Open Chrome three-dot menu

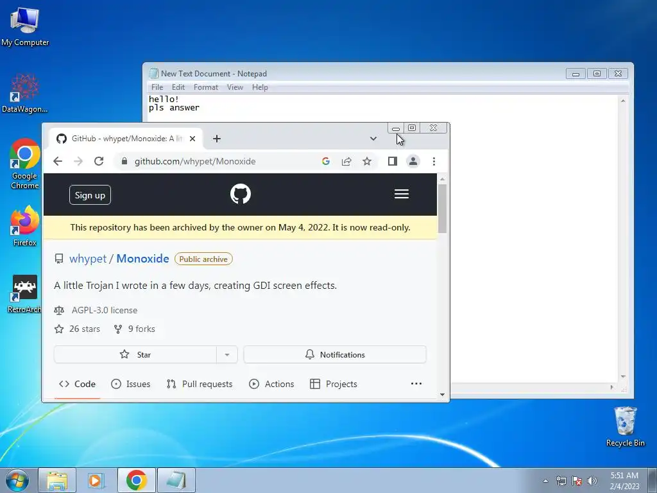click(x=434, y=161)
